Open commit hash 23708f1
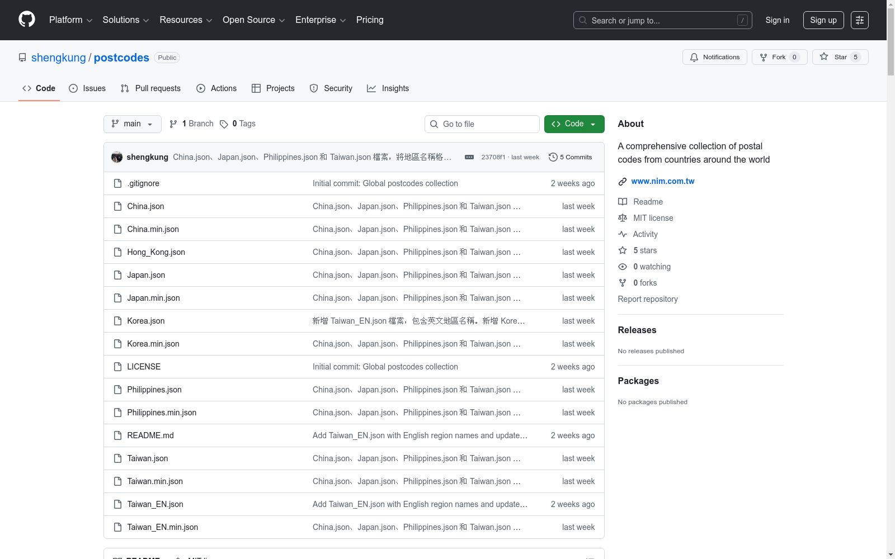Image resolution: width=895 pixels, height=559 pixels. tap(493, 157)
